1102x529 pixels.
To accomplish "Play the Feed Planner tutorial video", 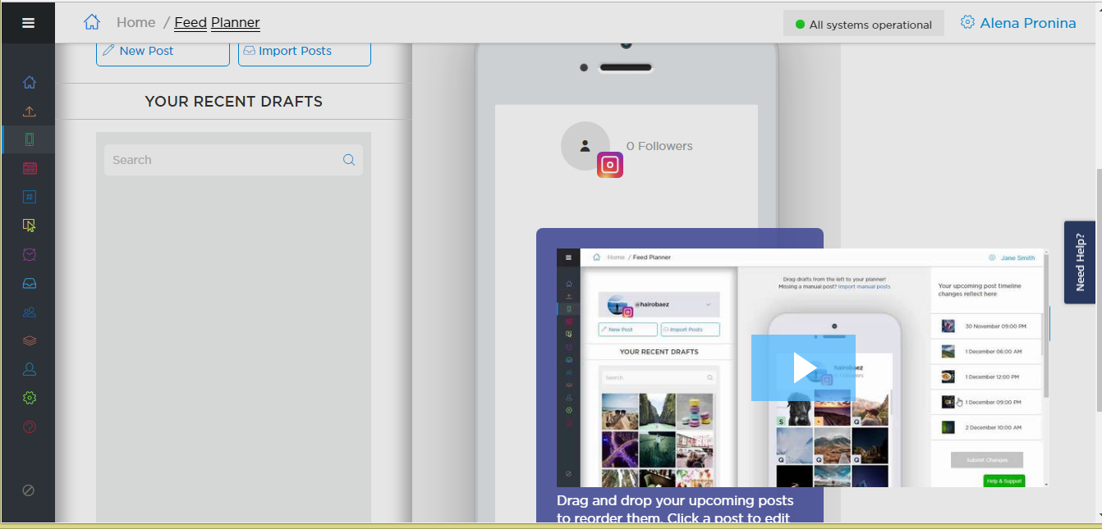I will pos(803,367).
